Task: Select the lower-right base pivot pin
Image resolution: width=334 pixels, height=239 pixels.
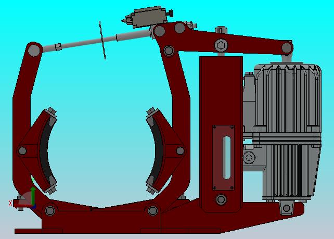Action: click(x=153, y=211)
